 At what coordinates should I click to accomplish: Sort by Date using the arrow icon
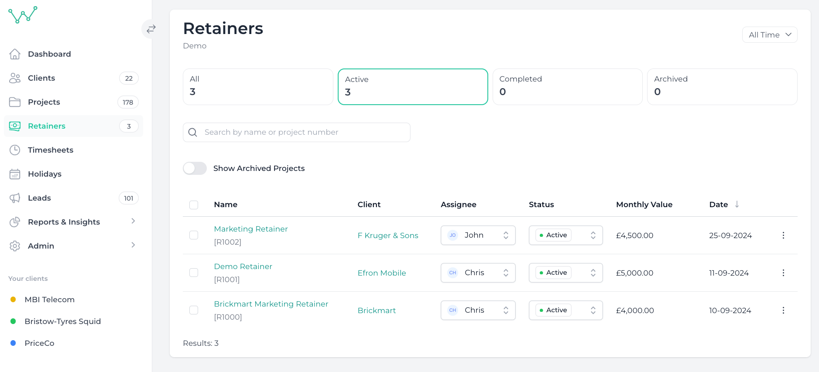pos(737,204)
